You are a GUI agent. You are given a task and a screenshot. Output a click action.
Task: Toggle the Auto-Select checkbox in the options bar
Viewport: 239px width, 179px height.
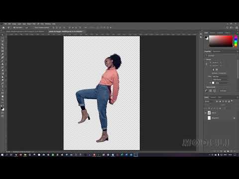click(x=14, y=28)
